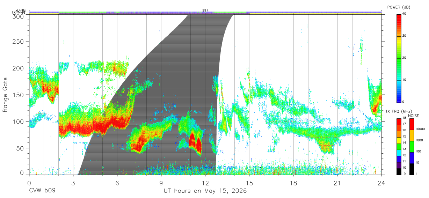
Task: Select the orange segment of the NOISE scale
Action: coord(412,135)
